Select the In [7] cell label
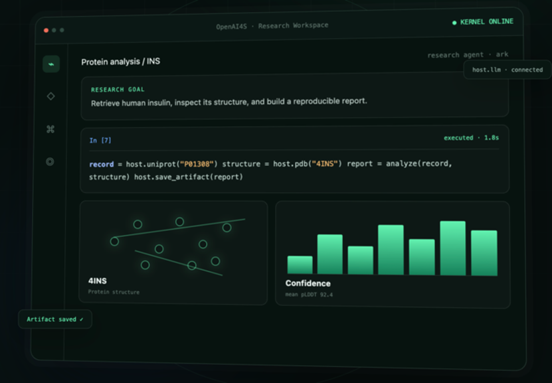Screen dimensions: 552x383 point(100,140)
